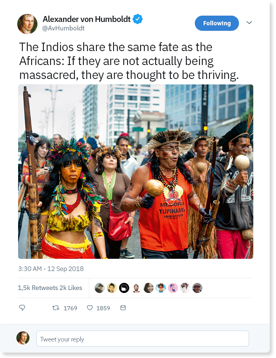Toggle the Following button
Viewport: 276px width, 358px height.
(217, 23)
